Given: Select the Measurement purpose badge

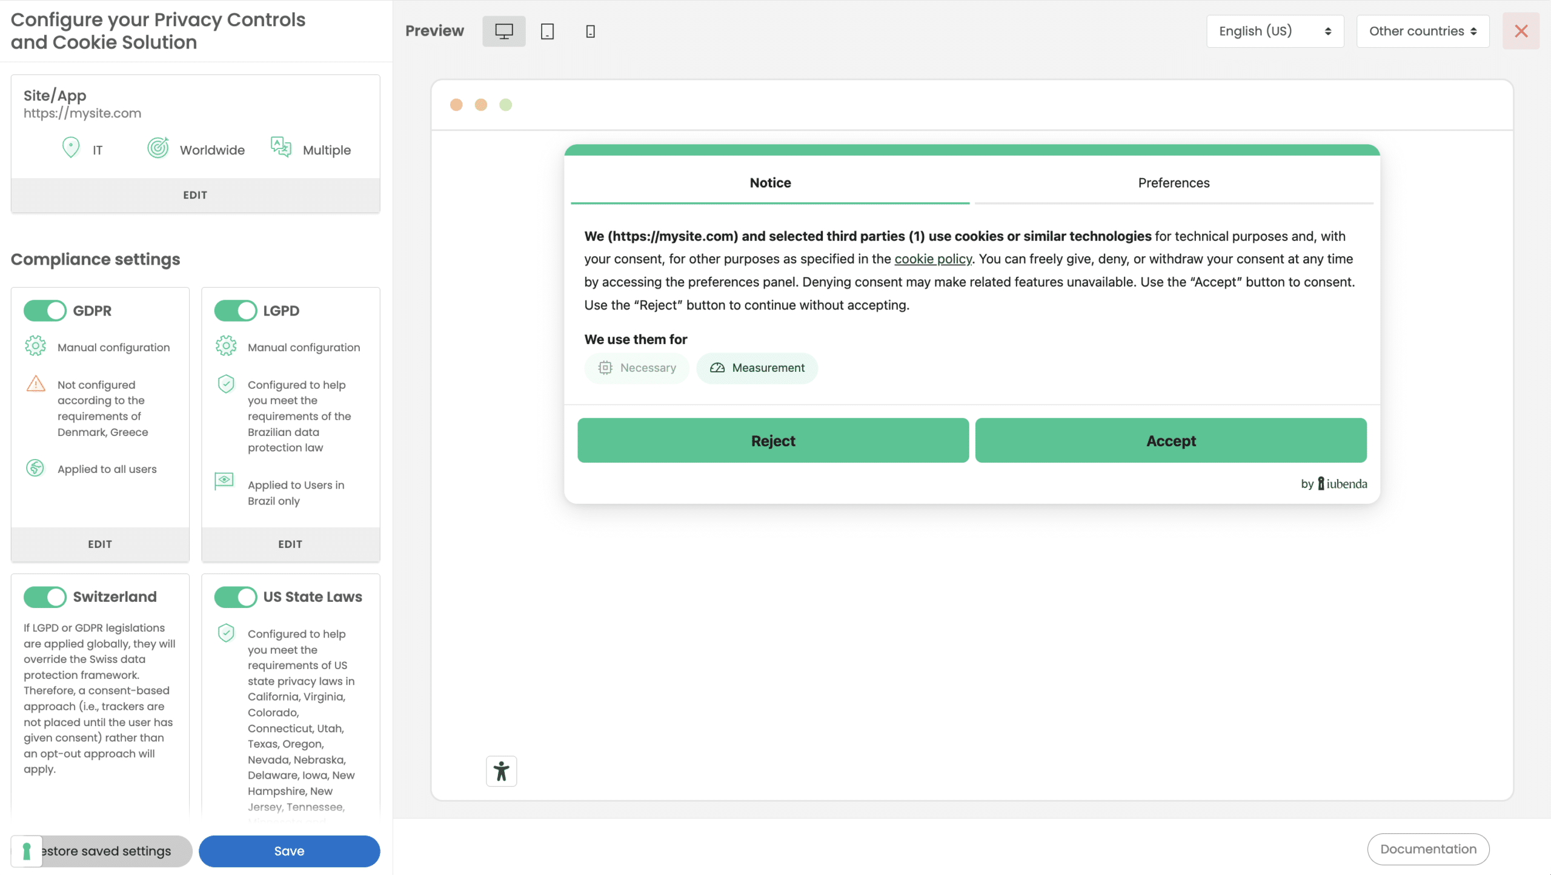Looking at the screenshot, I should click(x=757, y=368).
